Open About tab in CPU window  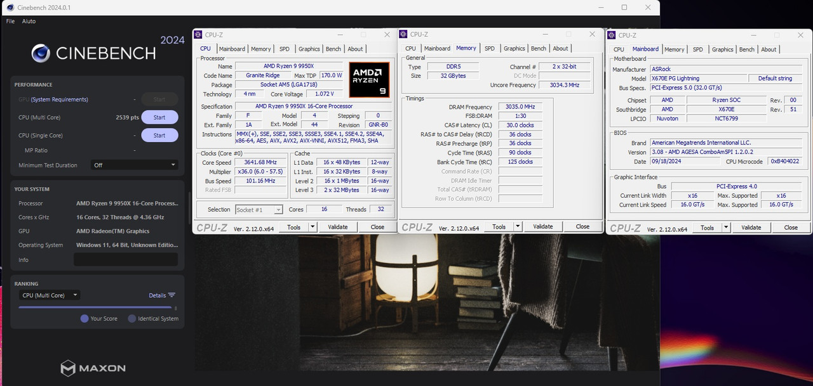click(355, 49)
